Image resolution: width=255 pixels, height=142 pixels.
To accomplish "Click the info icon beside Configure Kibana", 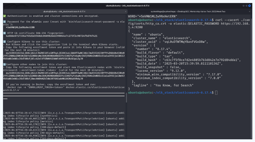I will click(4, 42).
